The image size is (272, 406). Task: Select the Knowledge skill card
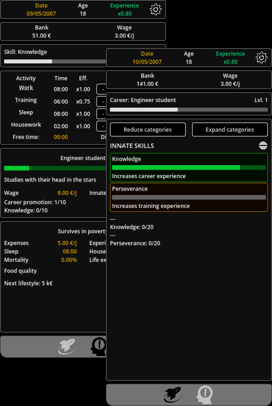(189, 167)
